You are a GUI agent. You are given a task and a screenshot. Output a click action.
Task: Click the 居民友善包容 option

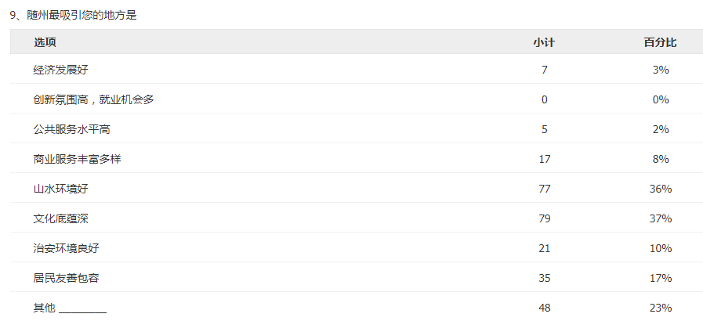click(x=67, y=278)
